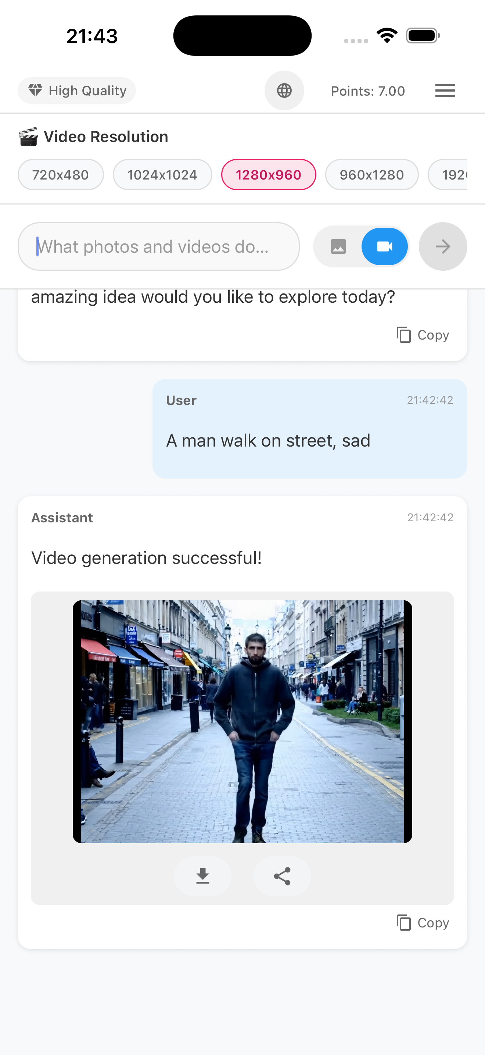Tap the Wi-Fi status bar icon
This screenshot has height=1055, width=485.
(387, 36)
